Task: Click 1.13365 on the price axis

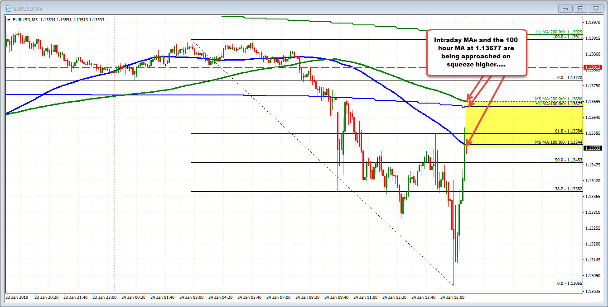Action: (x=594, y=196)
